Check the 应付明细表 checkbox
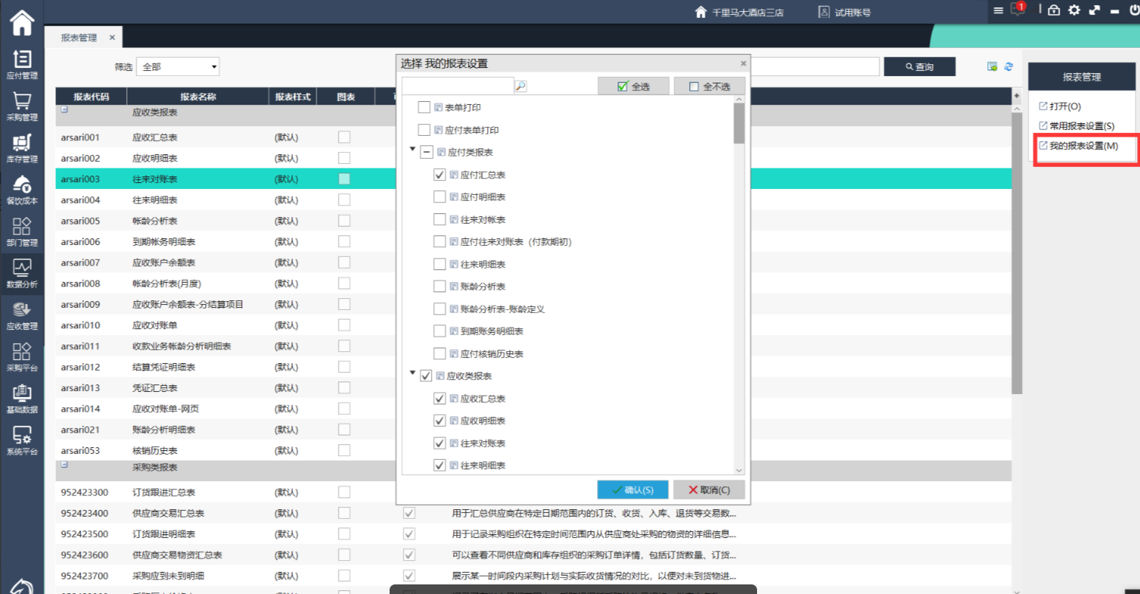 (440, 197)
